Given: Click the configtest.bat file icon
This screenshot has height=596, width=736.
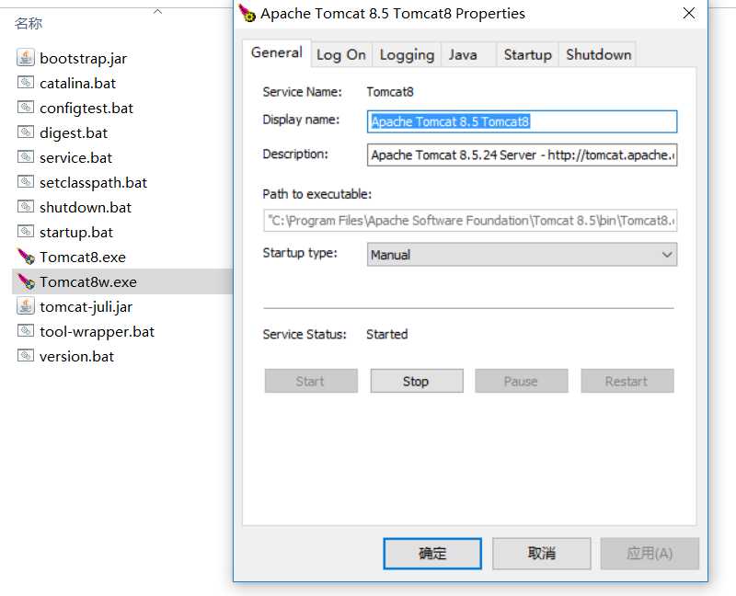Looking at the screenshot, I should [x=26, y=108].
